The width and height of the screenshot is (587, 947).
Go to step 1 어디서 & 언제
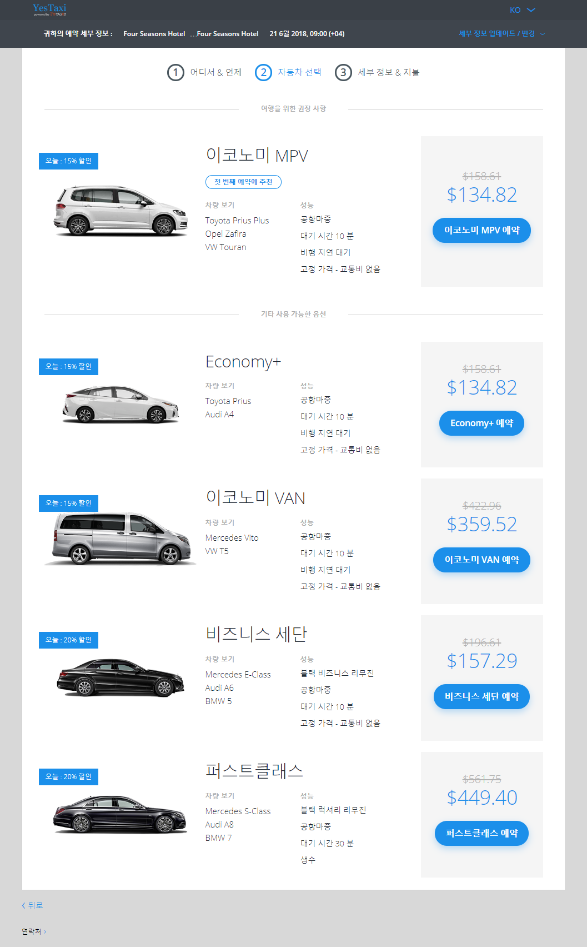(x=204, y=72)
